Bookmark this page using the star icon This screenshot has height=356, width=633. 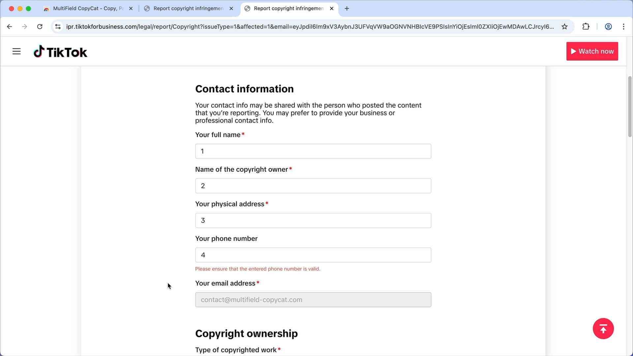click(x=565, y=27)
